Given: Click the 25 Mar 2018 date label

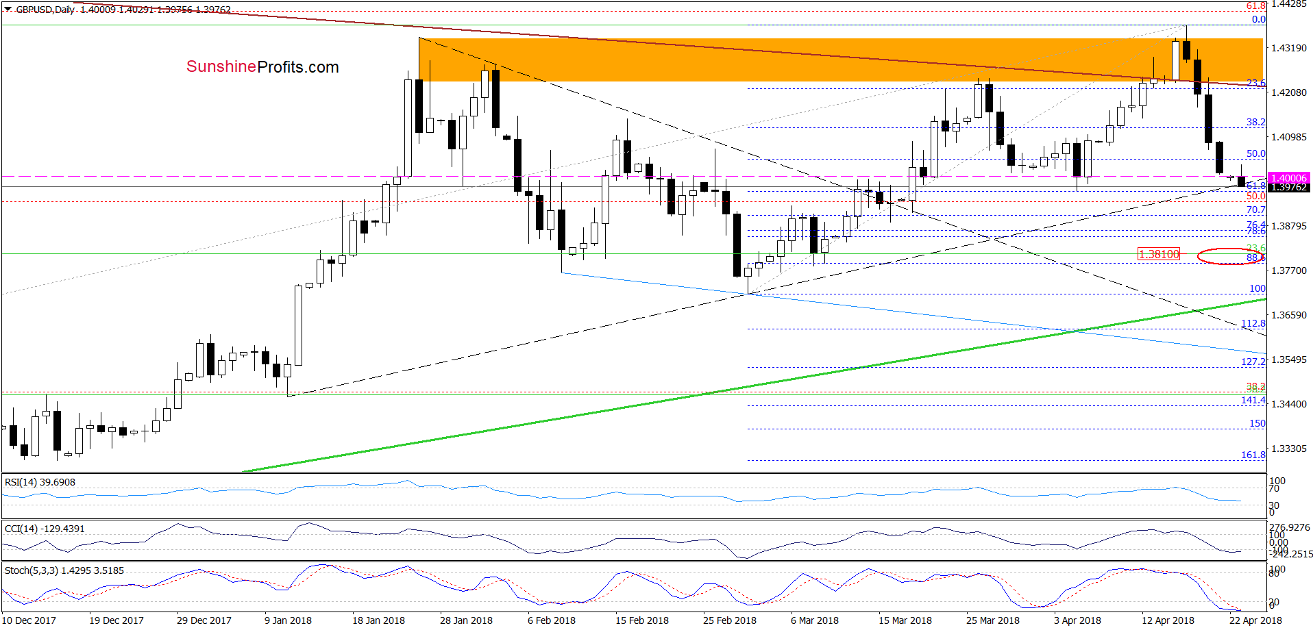Looking at the screenshot, I should pos(993,620).
